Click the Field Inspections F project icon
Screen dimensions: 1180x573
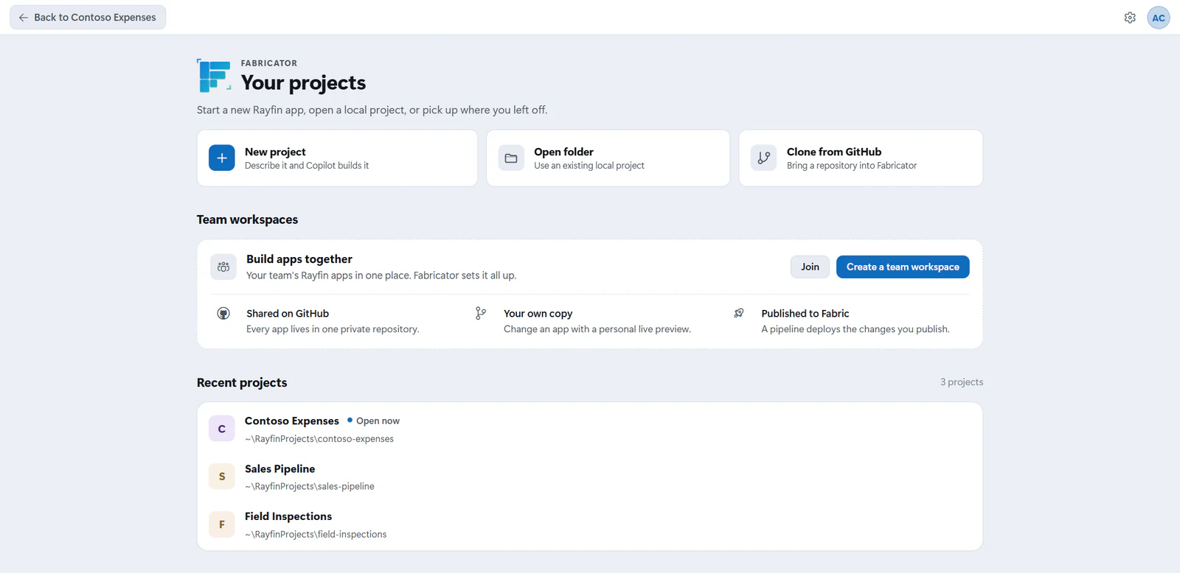(x=222, y=524)
